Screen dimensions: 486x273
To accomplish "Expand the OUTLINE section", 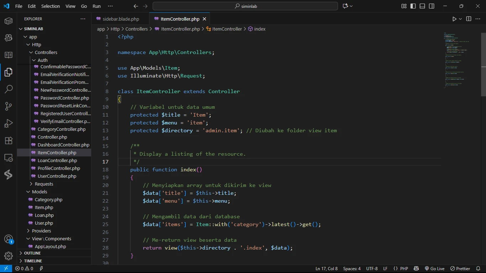I will (32, 253).
